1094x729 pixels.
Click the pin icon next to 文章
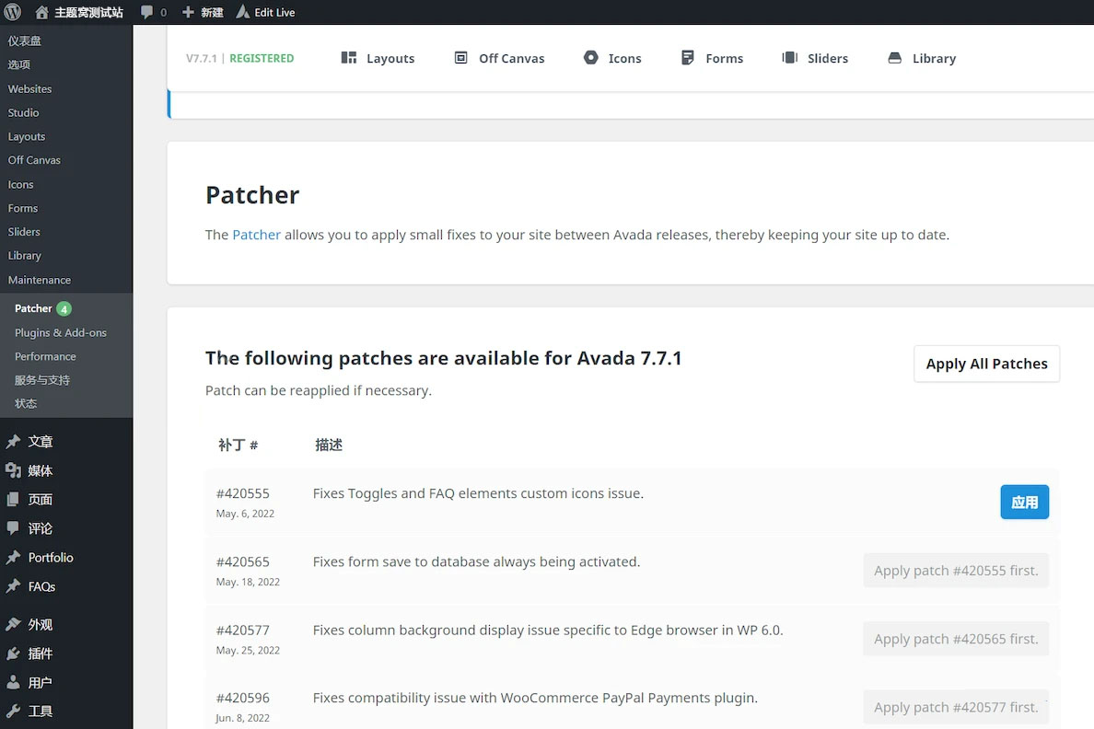click(13, 442)
